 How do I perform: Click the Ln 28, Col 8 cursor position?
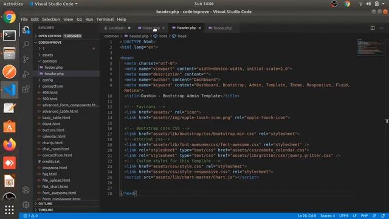tap(307, 216)
